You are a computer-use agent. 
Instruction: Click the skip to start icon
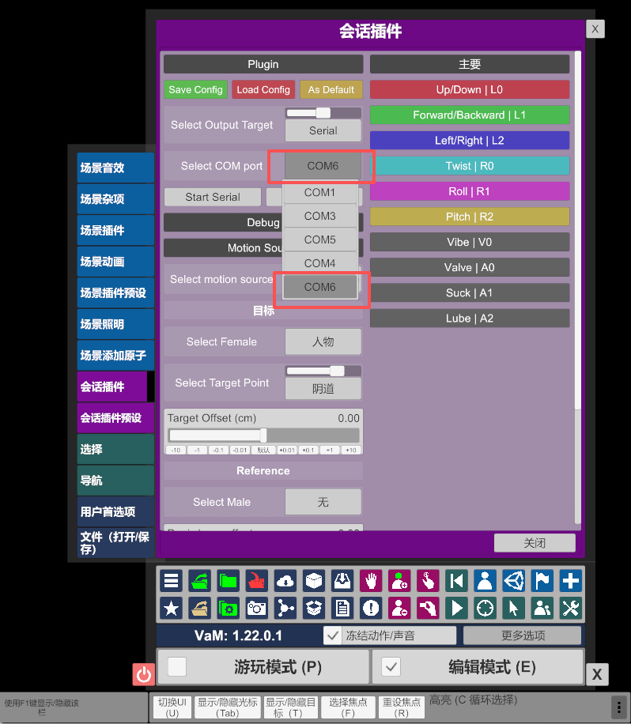456,580
